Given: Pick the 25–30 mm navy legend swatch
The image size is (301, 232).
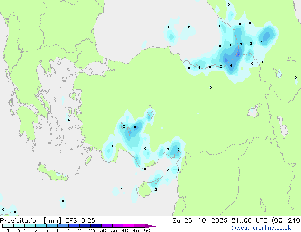Looking at the screenshot, I should click(96, 226).
